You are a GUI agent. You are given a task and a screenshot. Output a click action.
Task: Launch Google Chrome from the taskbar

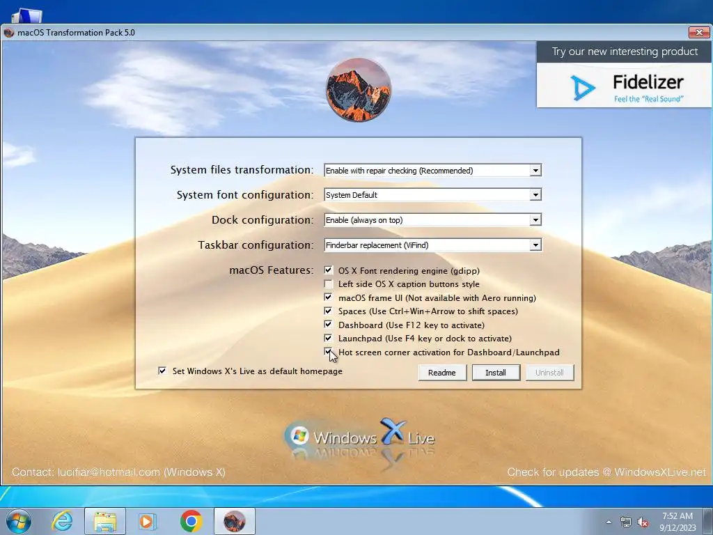tap(191, 521)
